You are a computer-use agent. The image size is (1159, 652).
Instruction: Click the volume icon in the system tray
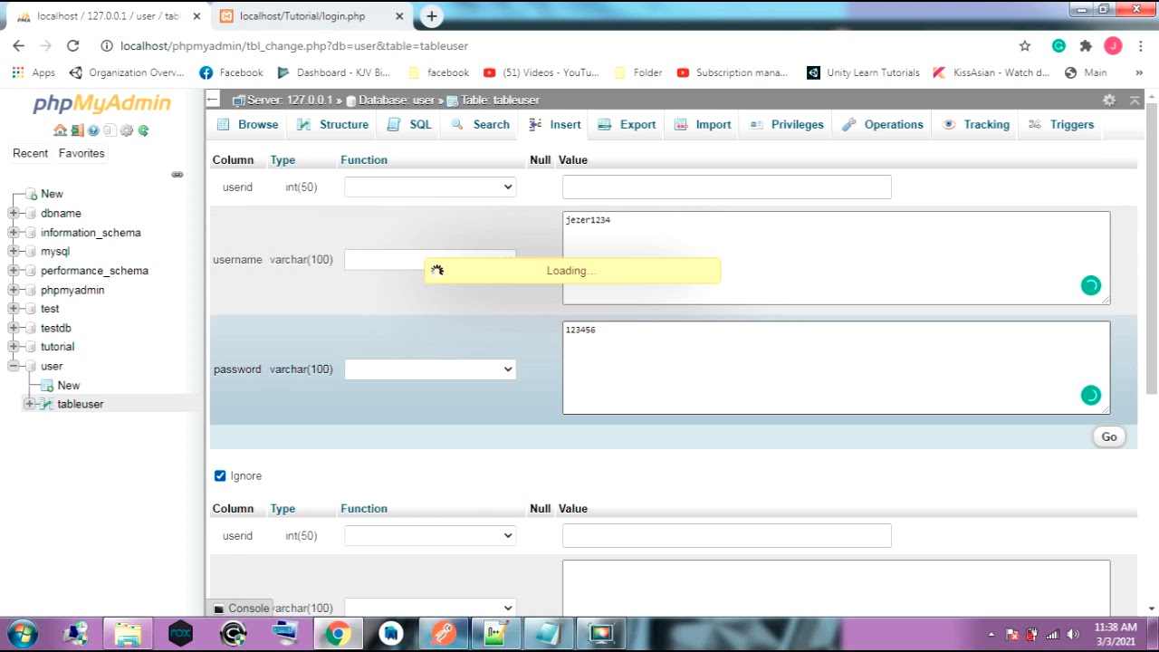click(1073, 634)
